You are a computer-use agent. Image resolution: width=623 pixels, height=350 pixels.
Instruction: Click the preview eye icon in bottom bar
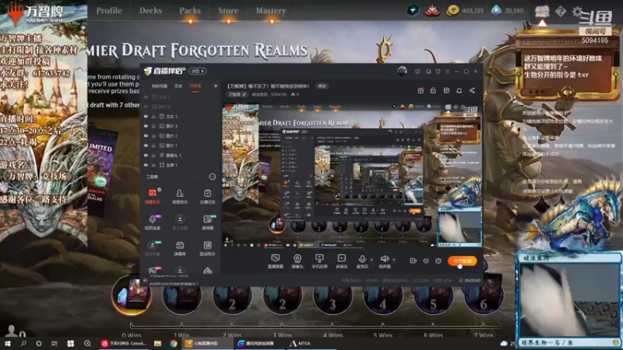point(426,261)
